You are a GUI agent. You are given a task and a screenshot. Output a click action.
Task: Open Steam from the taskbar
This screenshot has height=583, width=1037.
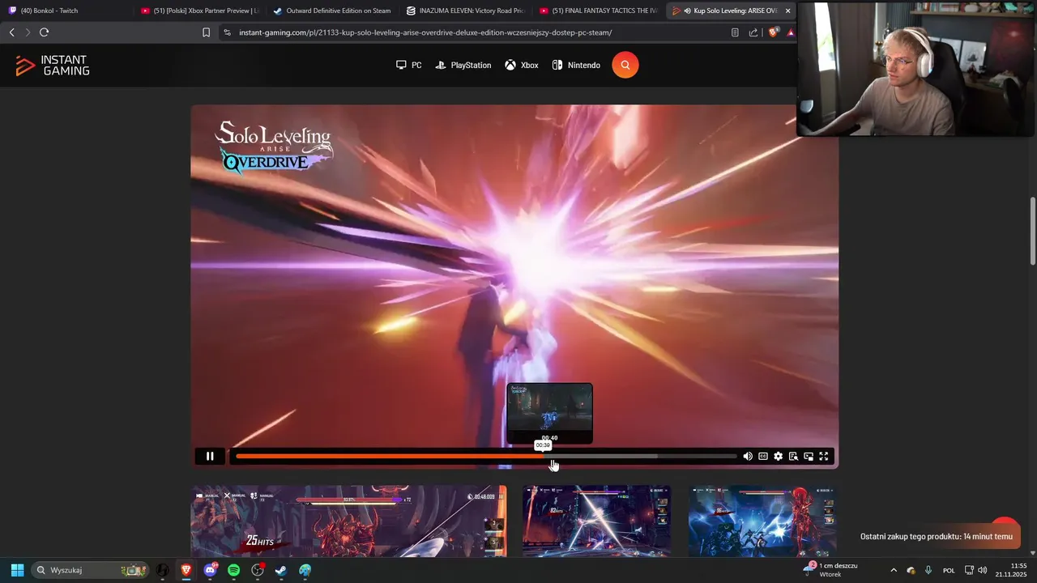[281, 570]
